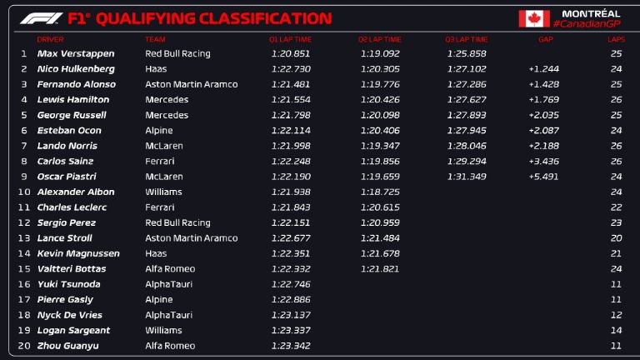Click Oscar Piastri's +5.491 gap value
This screenshot has height=360, width=640.
(542, 177)
